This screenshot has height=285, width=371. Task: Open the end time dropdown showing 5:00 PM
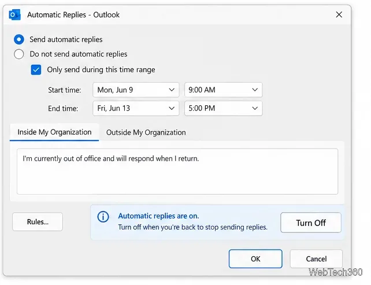[x=224, y=109]
